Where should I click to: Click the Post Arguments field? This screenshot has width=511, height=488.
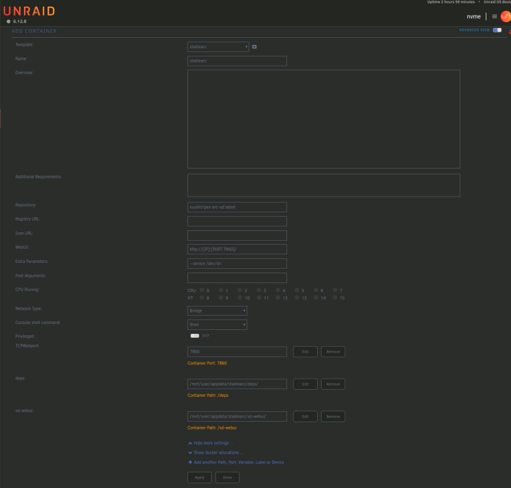tap(237, 278)
